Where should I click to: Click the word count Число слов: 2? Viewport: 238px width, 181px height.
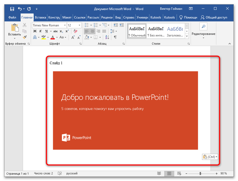tap(43, 173)
